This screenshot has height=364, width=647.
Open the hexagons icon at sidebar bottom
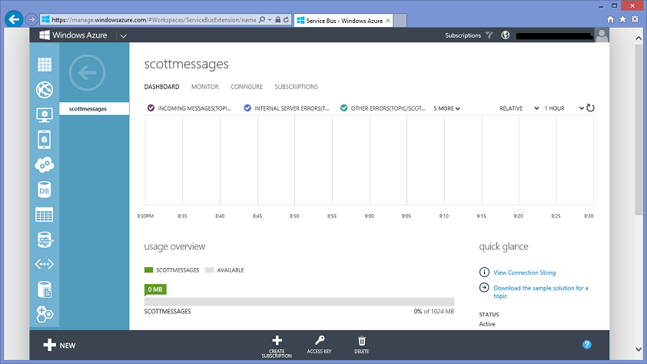[45, 314]
